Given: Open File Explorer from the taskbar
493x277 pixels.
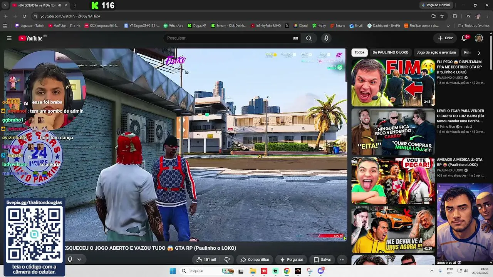Looking at the screenshot, I should (x=253, y=271).
